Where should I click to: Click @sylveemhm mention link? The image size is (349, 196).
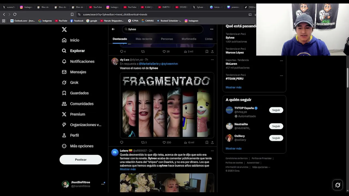click(169, 64)
